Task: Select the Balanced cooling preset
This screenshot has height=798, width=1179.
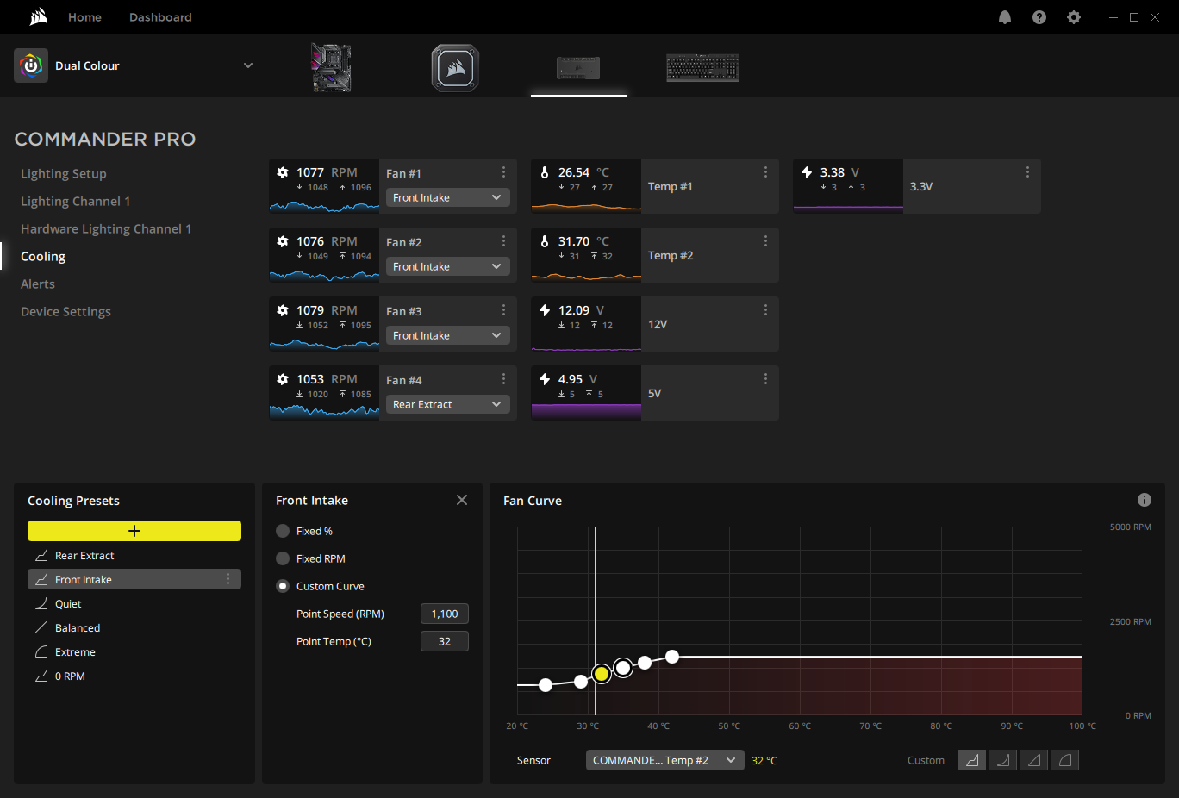Action: pyautogui.click(x=134, y=628)
